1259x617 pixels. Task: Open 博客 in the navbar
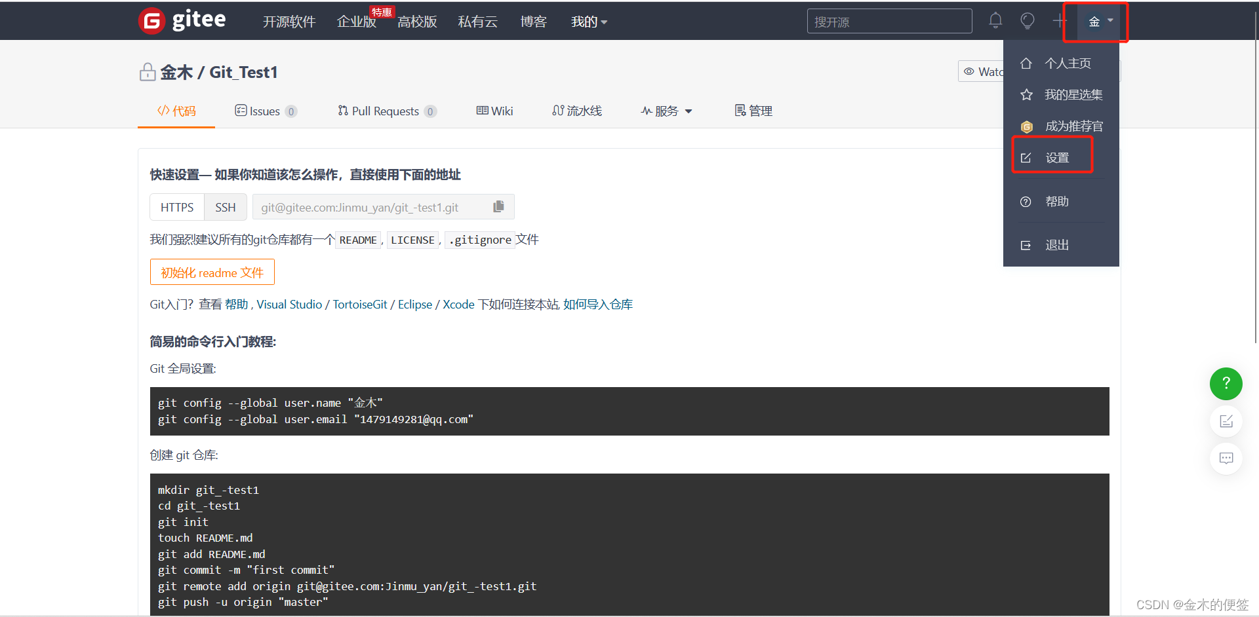(533, 22)
